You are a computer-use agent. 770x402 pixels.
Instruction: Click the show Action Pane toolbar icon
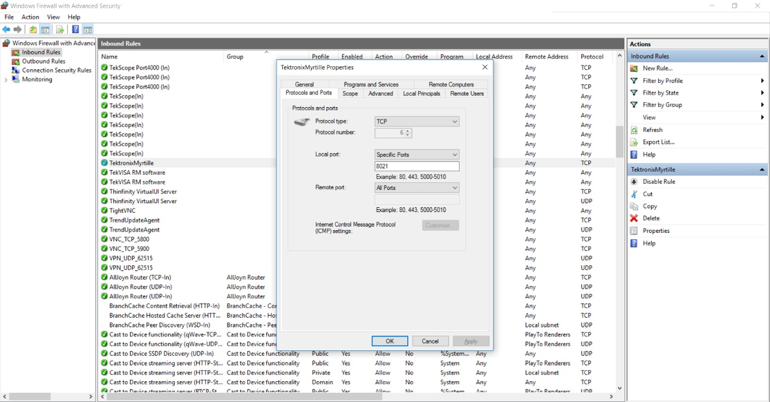(87, 29)
